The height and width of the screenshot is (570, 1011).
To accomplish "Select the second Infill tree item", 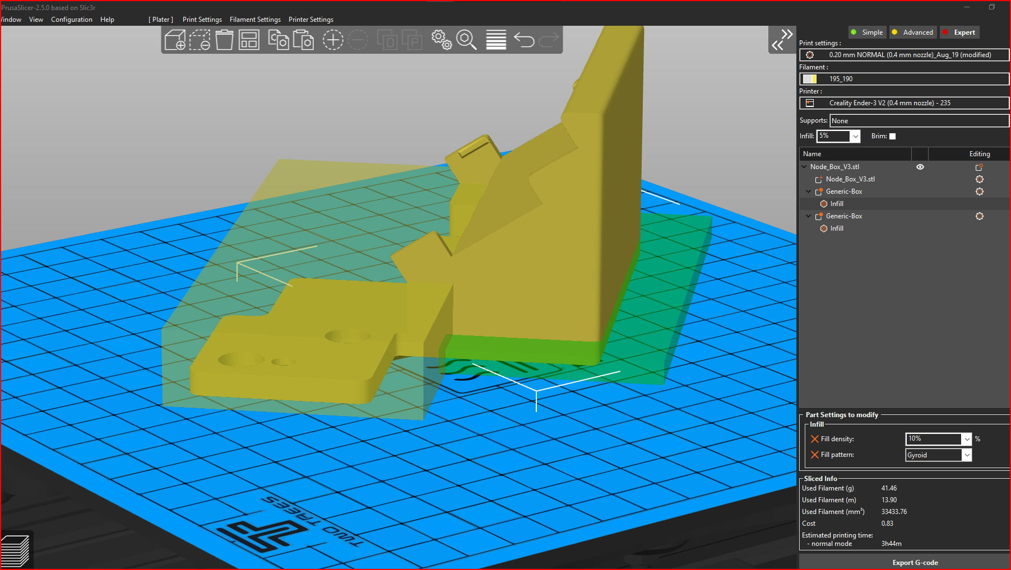I will coord(837,228).
